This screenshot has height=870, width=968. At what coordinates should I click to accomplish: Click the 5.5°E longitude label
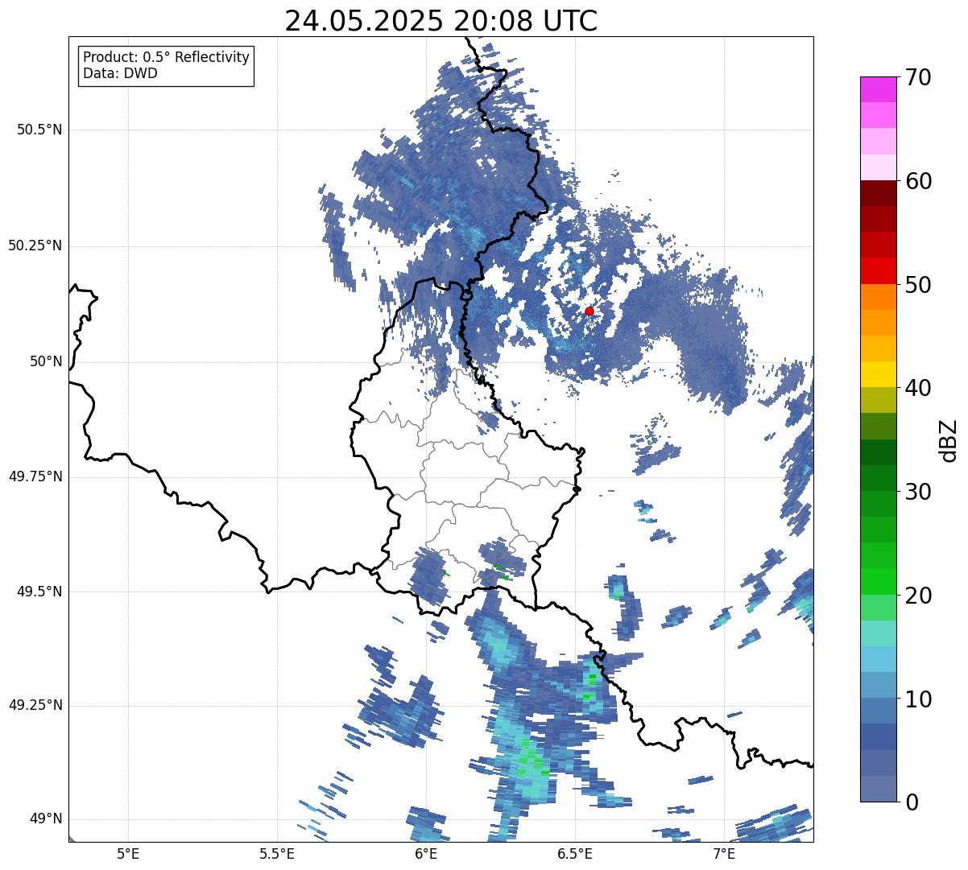(x=277, y=853)
